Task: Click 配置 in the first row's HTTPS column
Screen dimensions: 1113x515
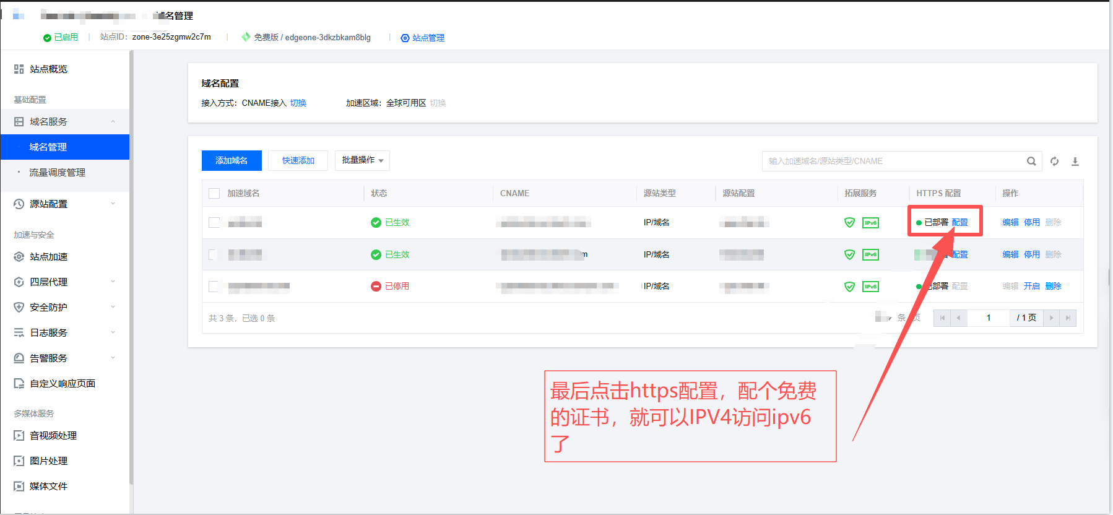Action: click(x=959, y=222)
